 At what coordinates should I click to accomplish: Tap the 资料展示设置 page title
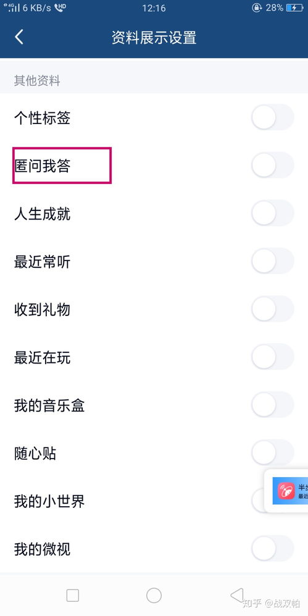coord(154,38)
